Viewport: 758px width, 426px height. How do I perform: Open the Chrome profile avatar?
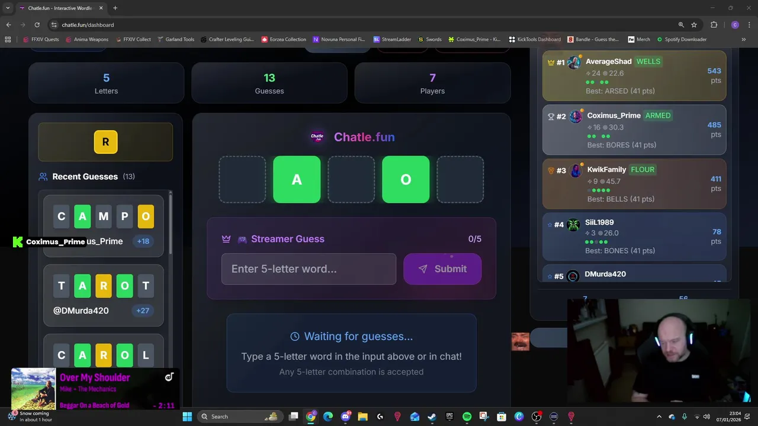pos(735,25)
